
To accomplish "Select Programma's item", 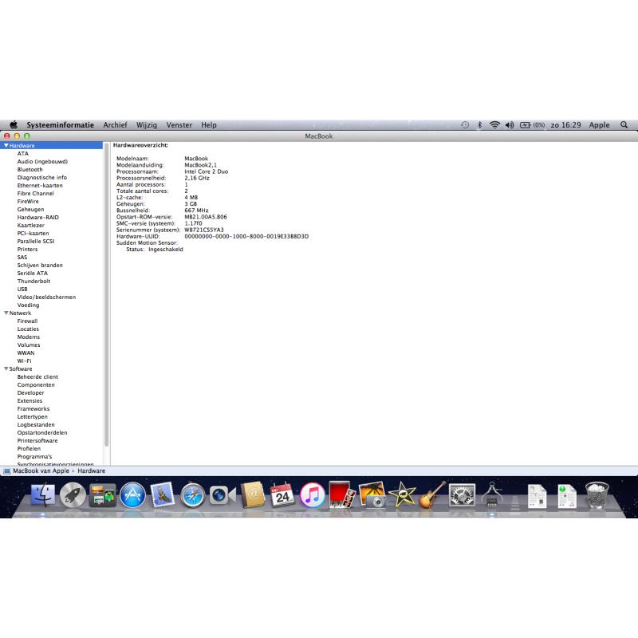I will click(34, 456).
